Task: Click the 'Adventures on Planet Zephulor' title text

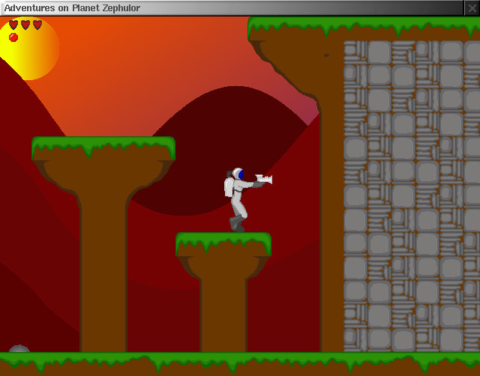Action: click(72, 8)
